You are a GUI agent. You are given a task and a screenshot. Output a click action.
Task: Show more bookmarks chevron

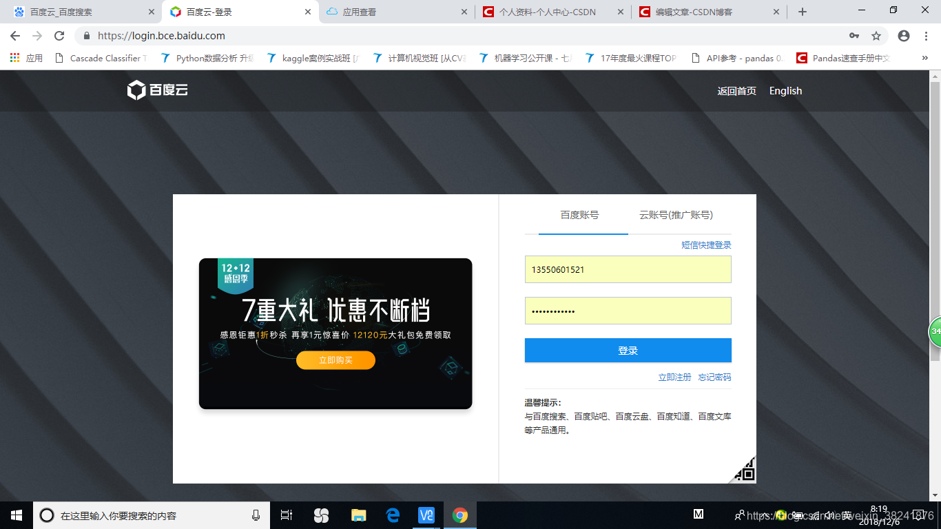pyautogui.click(x=924, y=59)
